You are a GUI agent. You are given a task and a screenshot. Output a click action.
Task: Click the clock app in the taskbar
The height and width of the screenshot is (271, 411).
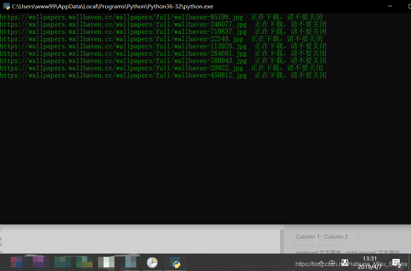(152, 262)
